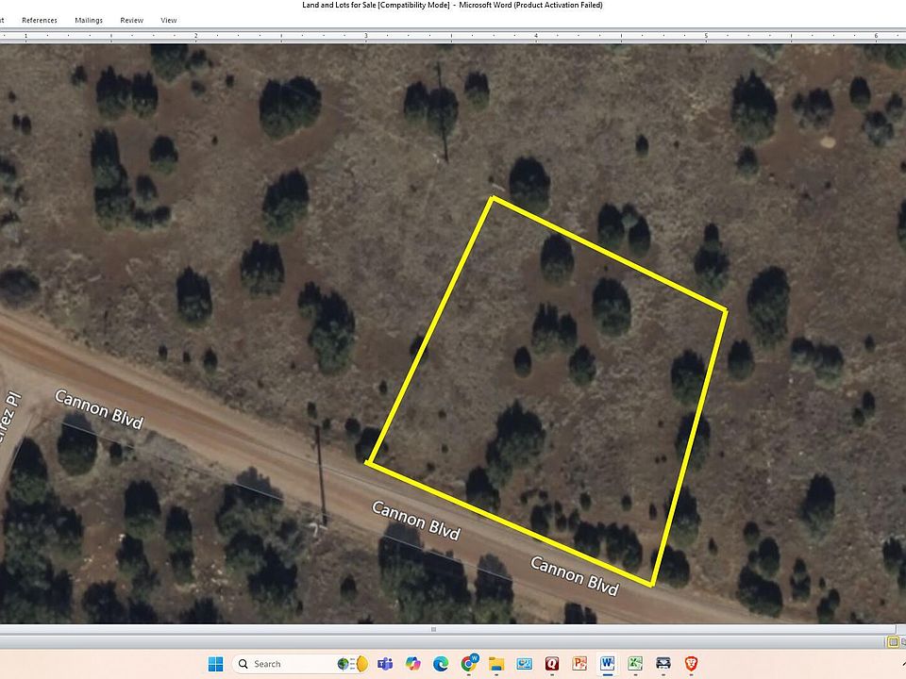Open the References ribbon tab
This screenshot has height=679, width=906.
pos(40,20)
